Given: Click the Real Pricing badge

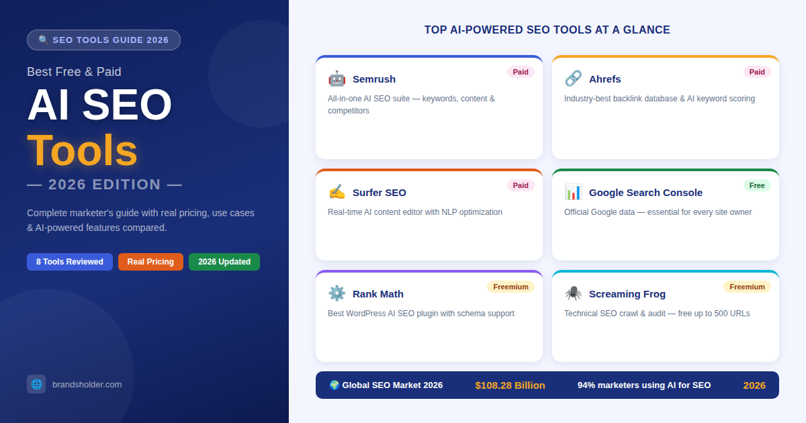Looking at the screenshot, I should click(150, 262).
